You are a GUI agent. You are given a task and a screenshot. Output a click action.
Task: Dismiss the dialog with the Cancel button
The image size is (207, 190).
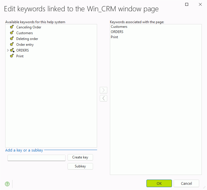(x=186, y=183)
